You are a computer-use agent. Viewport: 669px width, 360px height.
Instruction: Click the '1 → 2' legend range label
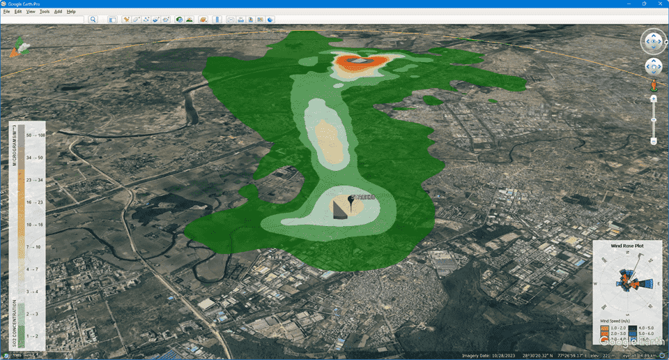pyautogui.click(x=33, y=336)
